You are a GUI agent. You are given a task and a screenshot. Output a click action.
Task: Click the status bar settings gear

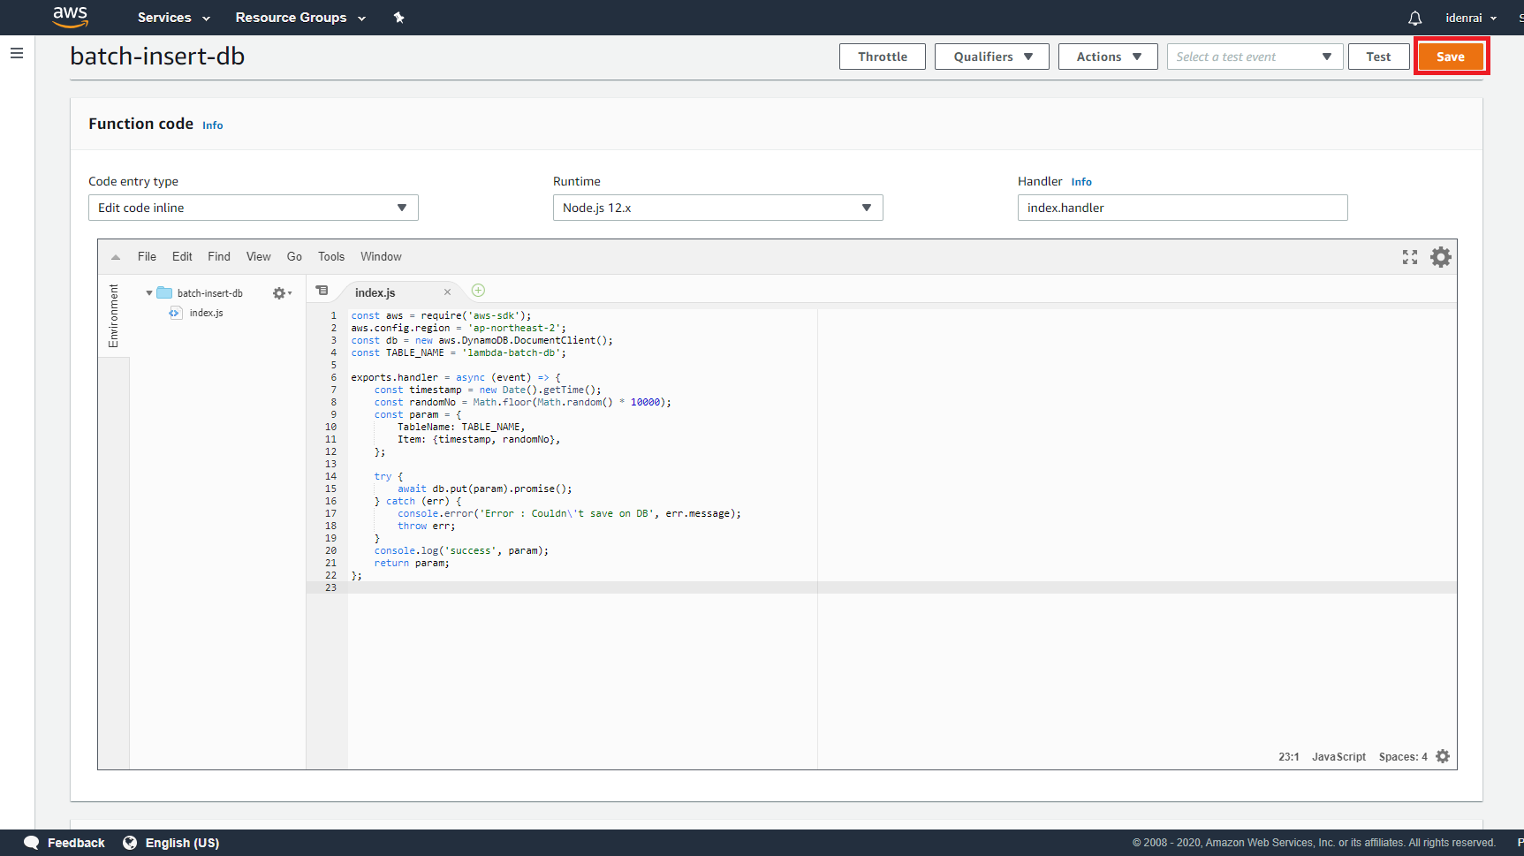click(1443, 756)
